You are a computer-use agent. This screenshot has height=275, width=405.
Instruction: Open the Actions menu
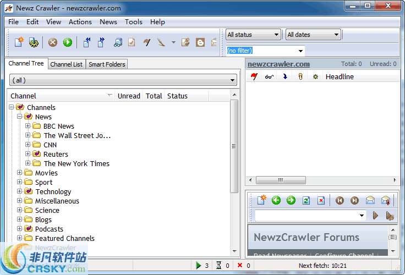pos(80,22)
